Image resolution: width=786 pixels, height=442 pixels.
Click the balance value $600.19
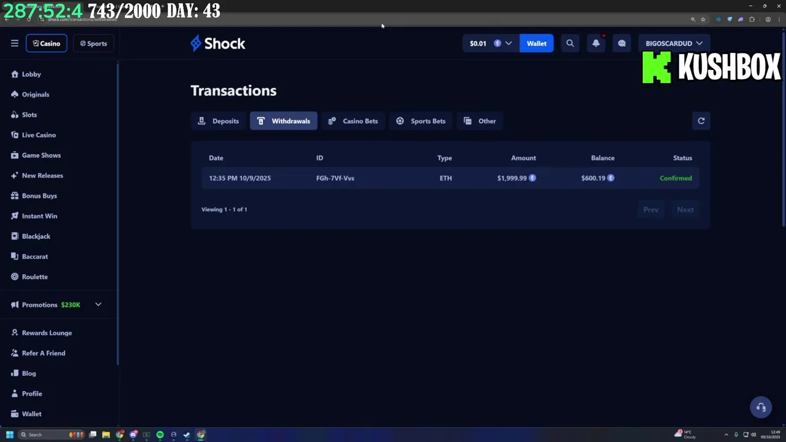tap(593, 178)
